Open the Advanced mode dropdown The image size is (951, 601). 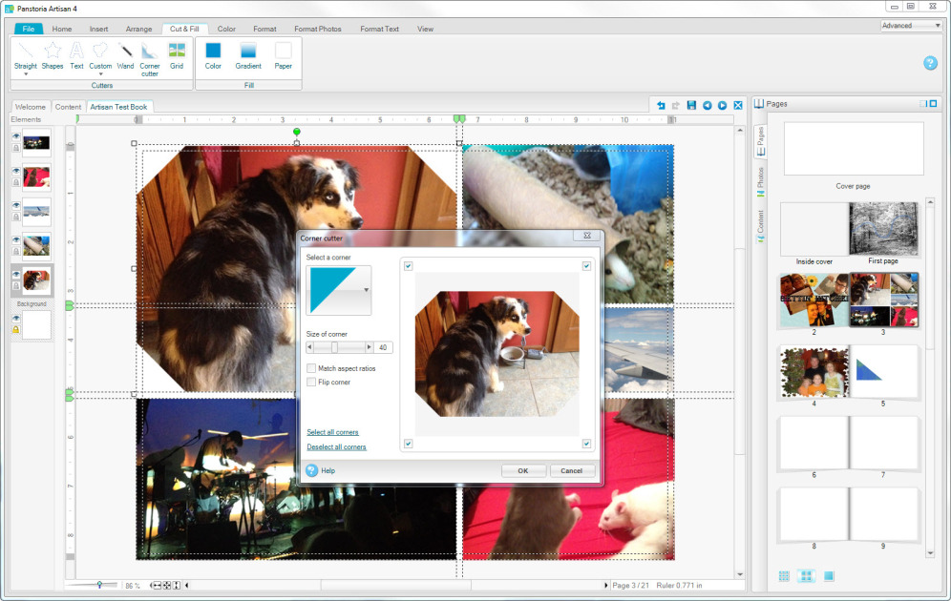(911, 26)
